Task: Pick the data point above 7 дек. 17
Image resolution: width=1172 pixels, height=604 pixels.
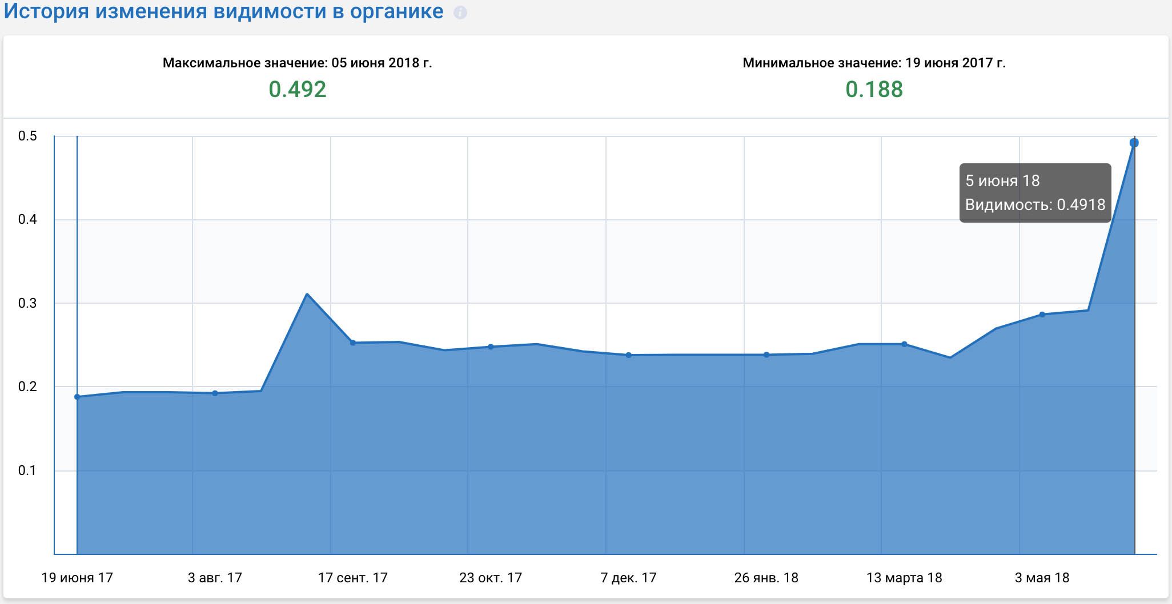Action: [628, 355]
